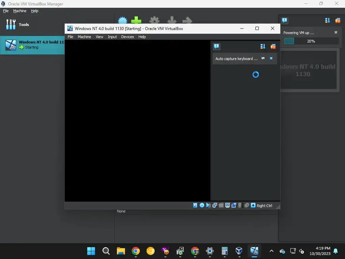This screenshot has width=345, height=259.
Task: Open Devices menu in VM window
Action: pos(127,37)
